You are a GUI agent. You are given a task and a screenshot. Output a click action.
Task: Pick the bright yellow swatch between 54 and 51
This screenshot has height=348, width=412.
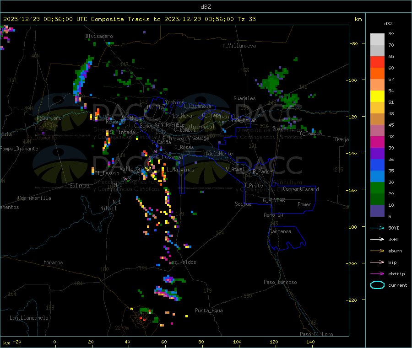click(x=377, y=96)
